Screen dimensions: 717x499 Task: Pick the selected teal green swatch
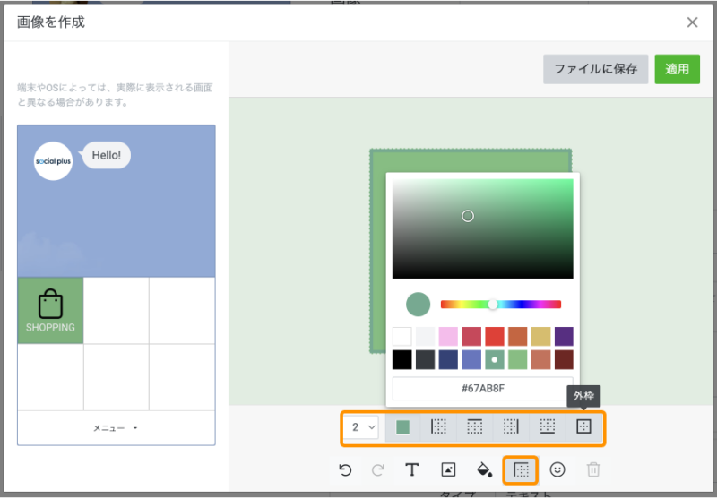click(x=495, y=359)
